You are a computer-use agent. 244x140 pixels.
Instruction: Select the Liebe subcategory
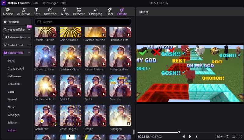tap(11, 92)
